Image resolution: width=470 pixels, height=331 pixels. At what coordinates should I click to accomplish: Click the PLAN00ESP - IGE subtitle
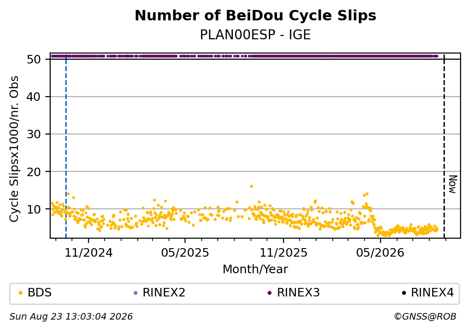(256, 35)
